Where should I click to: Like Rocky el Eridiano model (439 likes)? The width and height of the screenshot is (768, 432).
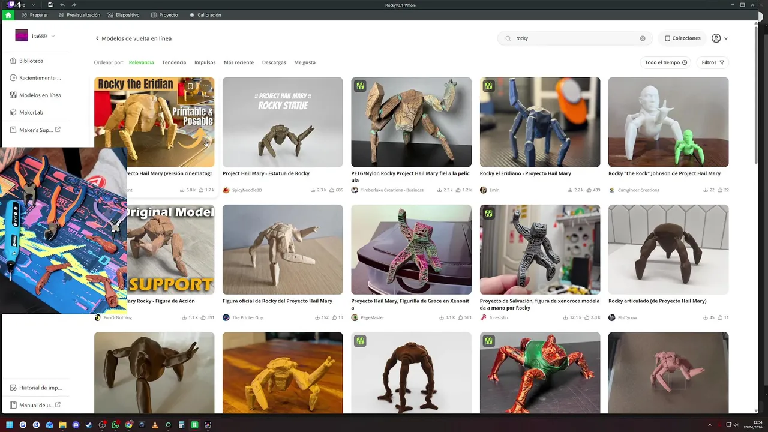589,190
